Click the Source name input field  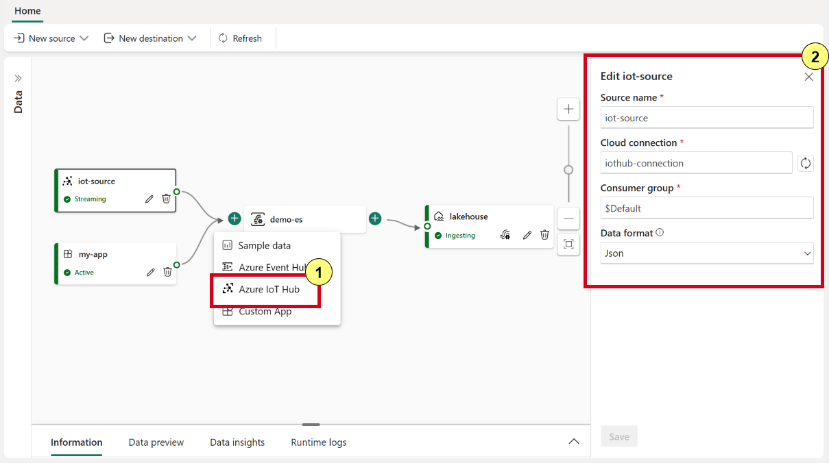(x=707, y=118)
